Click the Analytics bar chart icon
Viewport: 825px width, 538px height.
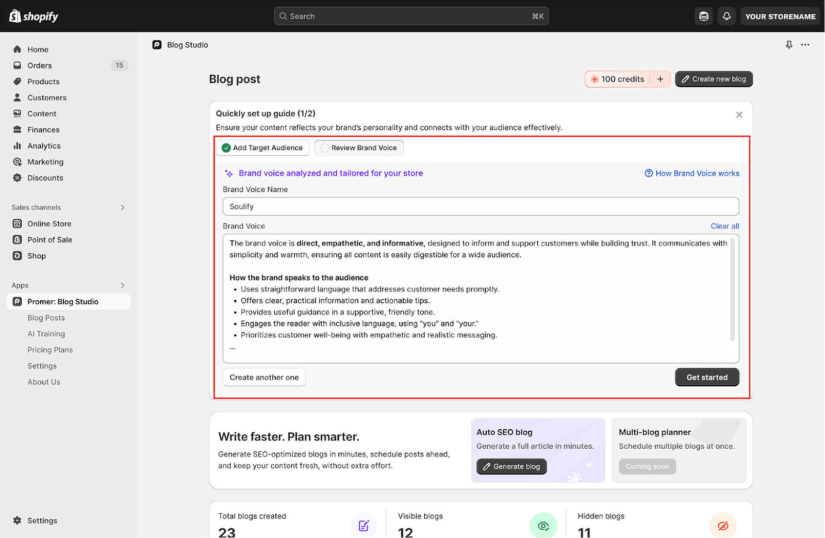[18, 146]
